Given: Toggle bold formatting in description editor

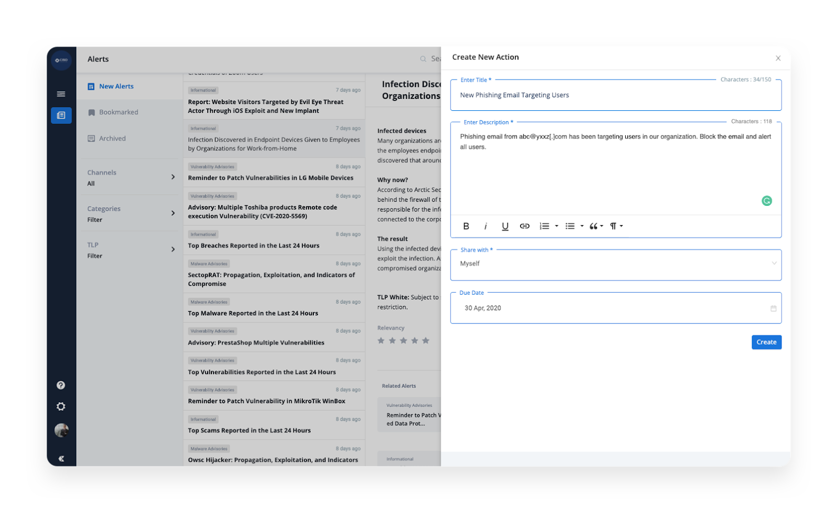Looking at the screenshot, I should (x=466, y=226).
